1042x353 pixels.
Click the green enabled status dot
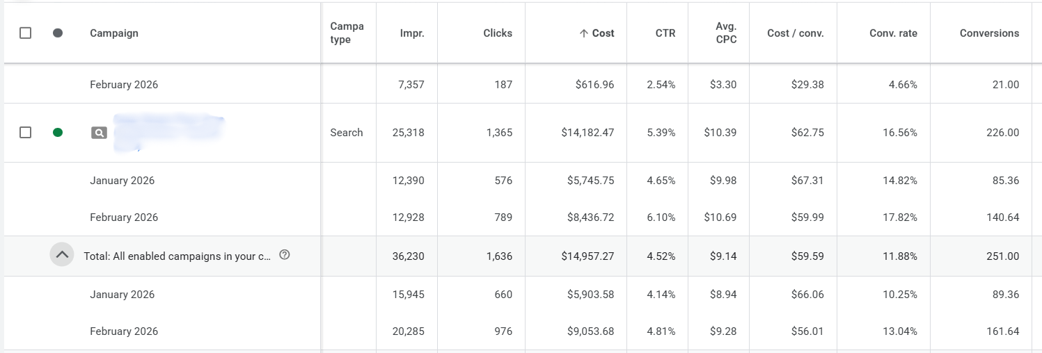(x=58, y=132)
